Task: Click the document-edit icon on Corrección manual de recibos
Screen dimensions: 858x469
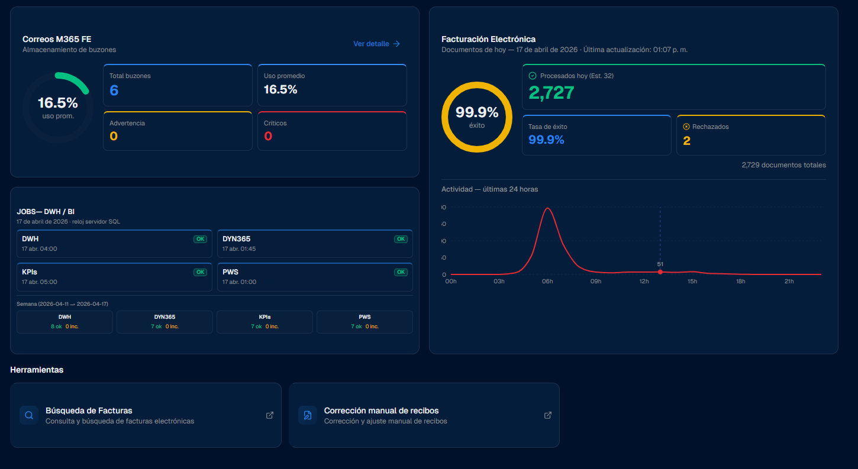Action: click(307, 415)
